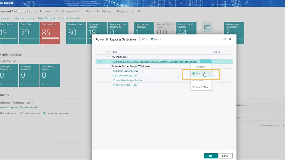Click the collapse-all arrow beside Name header
The height and width of the screenshot is (160, 285).
click(108, 52)
